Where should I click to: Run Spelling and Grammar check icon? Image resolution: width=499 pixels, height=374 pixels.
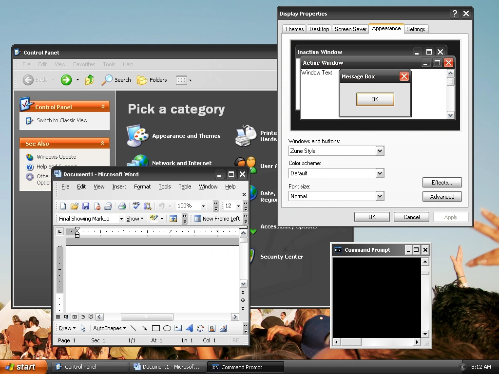136,206
